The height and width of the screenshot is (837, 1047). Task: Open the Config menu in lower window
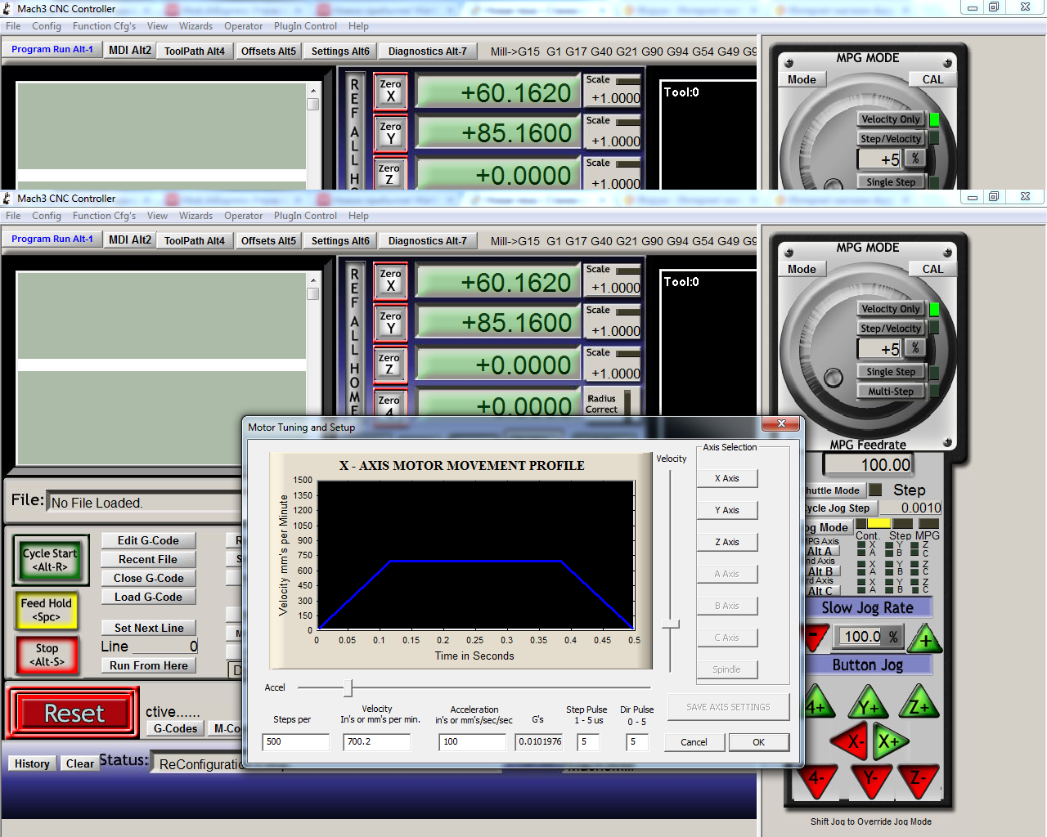pyautogui.click(x=47, y=216)
